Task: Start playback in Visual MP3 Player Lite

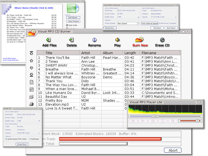Action: click(143, 121)
